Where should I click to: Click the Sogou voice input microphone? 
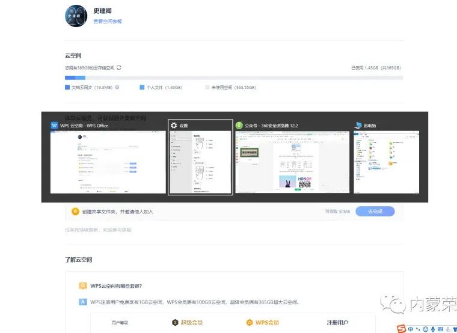(x=433, y=329)
